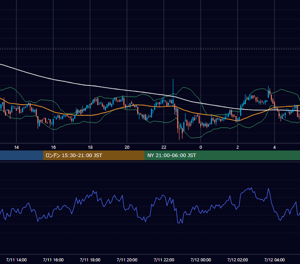Click the blue session bar before London

(22, 155)
